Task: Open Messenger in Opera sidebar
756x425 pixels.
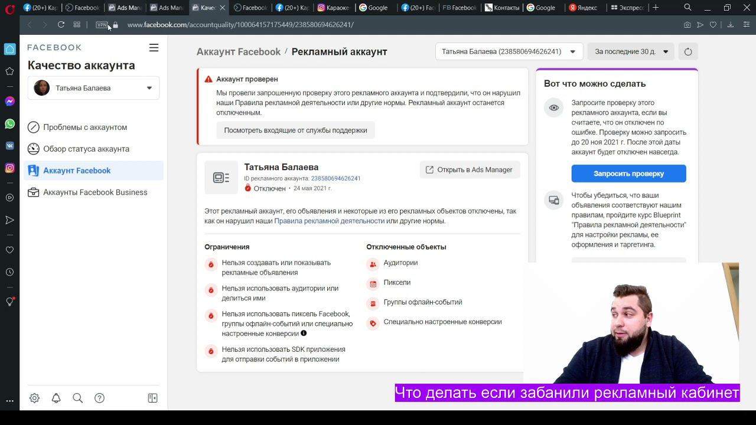Action: [9, 101]
